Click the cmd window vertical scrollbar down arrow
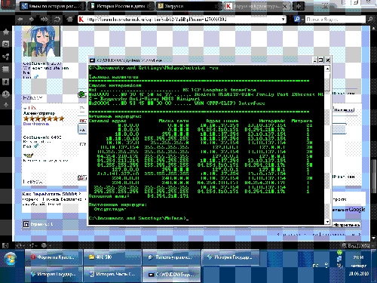The width and height of the screenshot is (377, 283). tap(327, 222)
